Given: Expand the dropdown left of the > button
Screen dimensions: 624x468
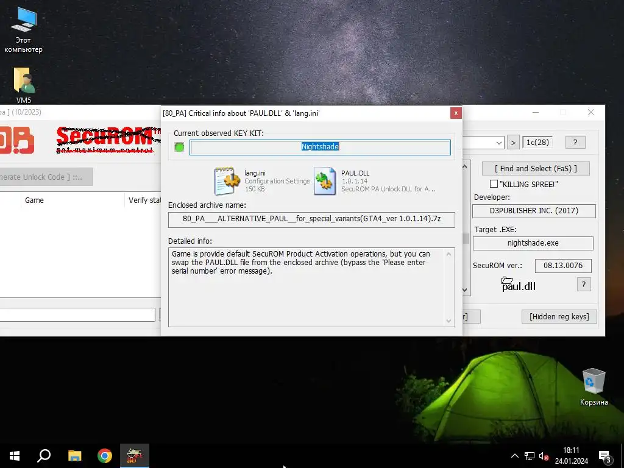Looking at the screenshot, I should point(499,143).
